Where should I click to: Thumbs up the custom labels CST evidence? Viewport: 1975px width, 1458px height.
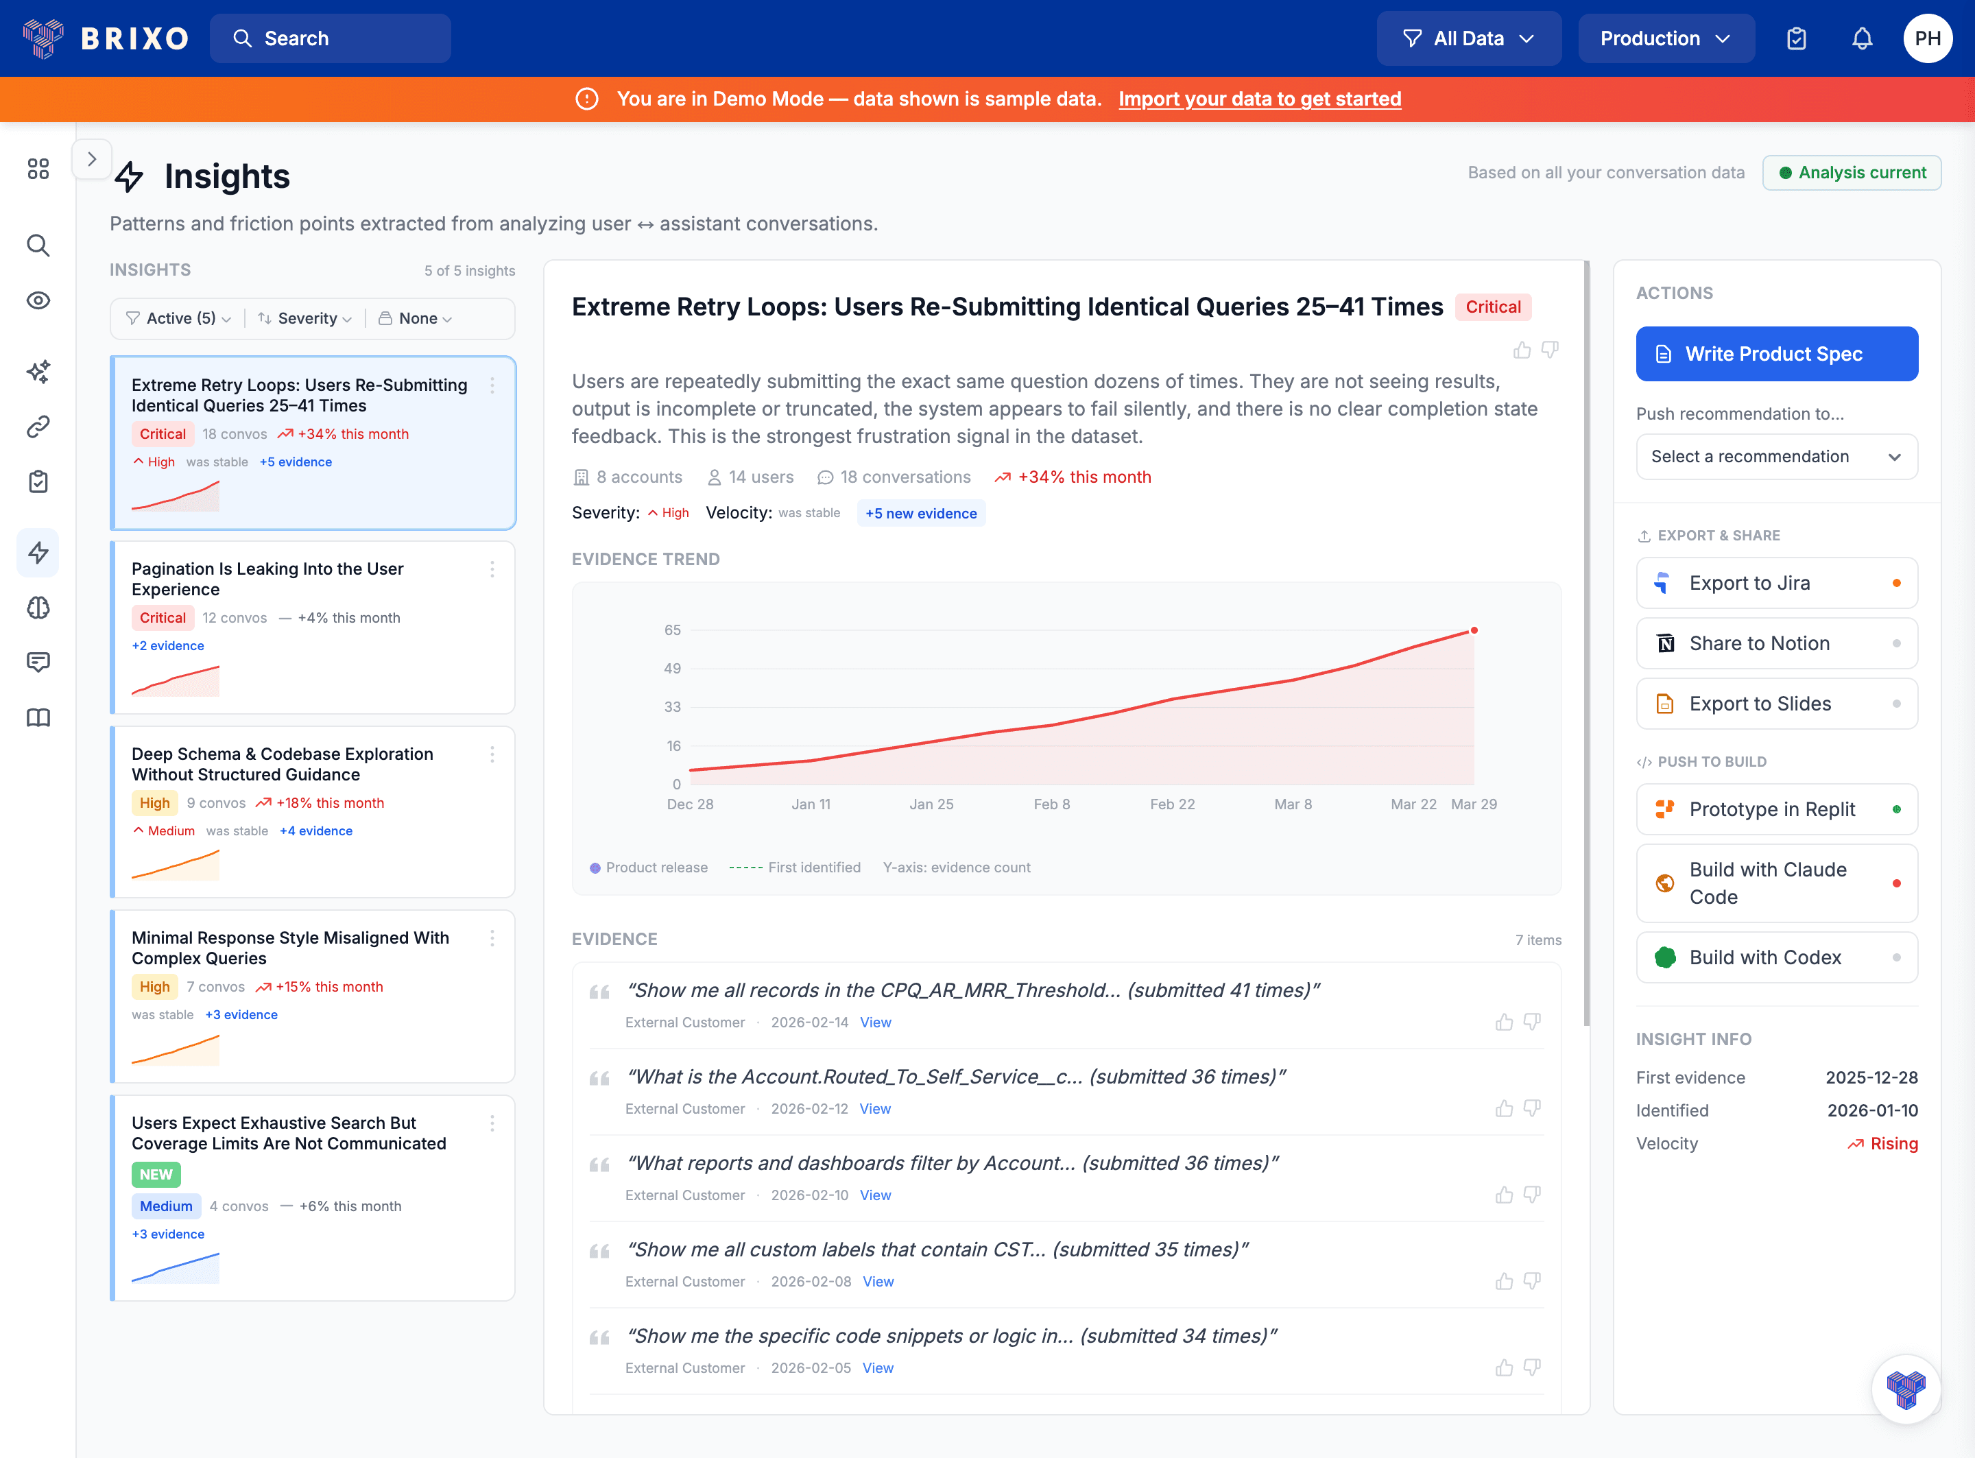(x=1505, y=1280)
